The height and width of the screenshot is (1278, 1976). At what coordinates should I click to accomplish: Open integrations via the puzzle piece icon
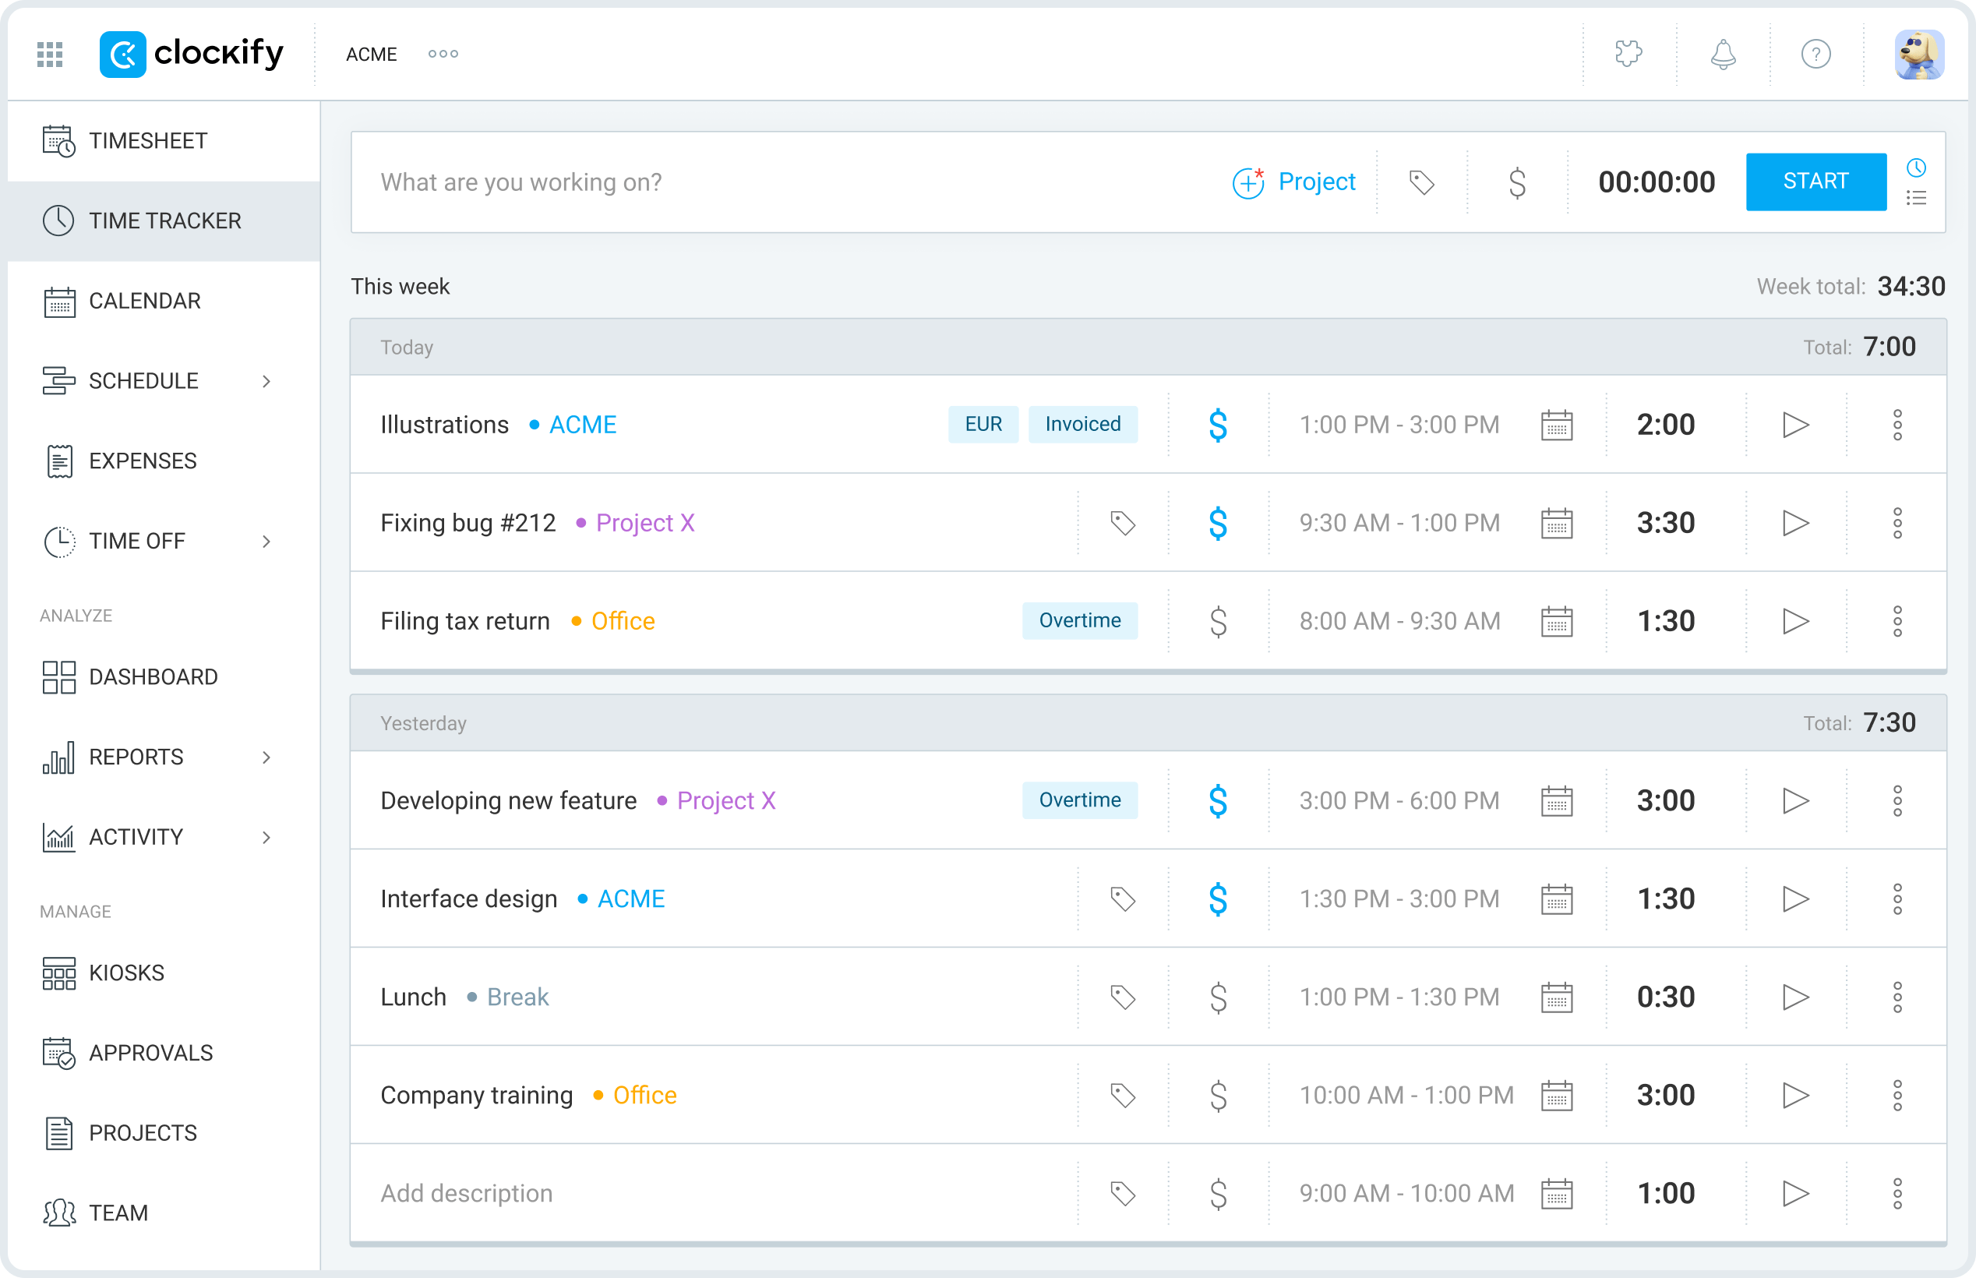1628,53
